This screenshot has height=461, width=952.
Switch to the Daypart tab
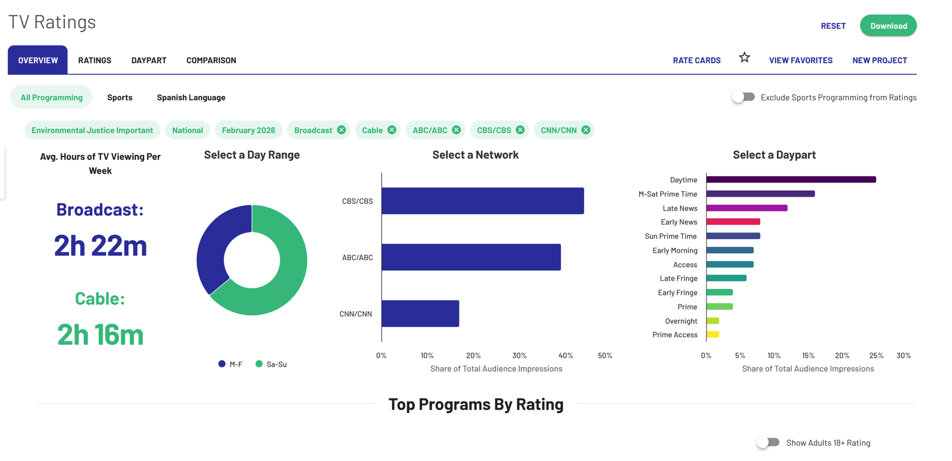[x=149, y=60]
